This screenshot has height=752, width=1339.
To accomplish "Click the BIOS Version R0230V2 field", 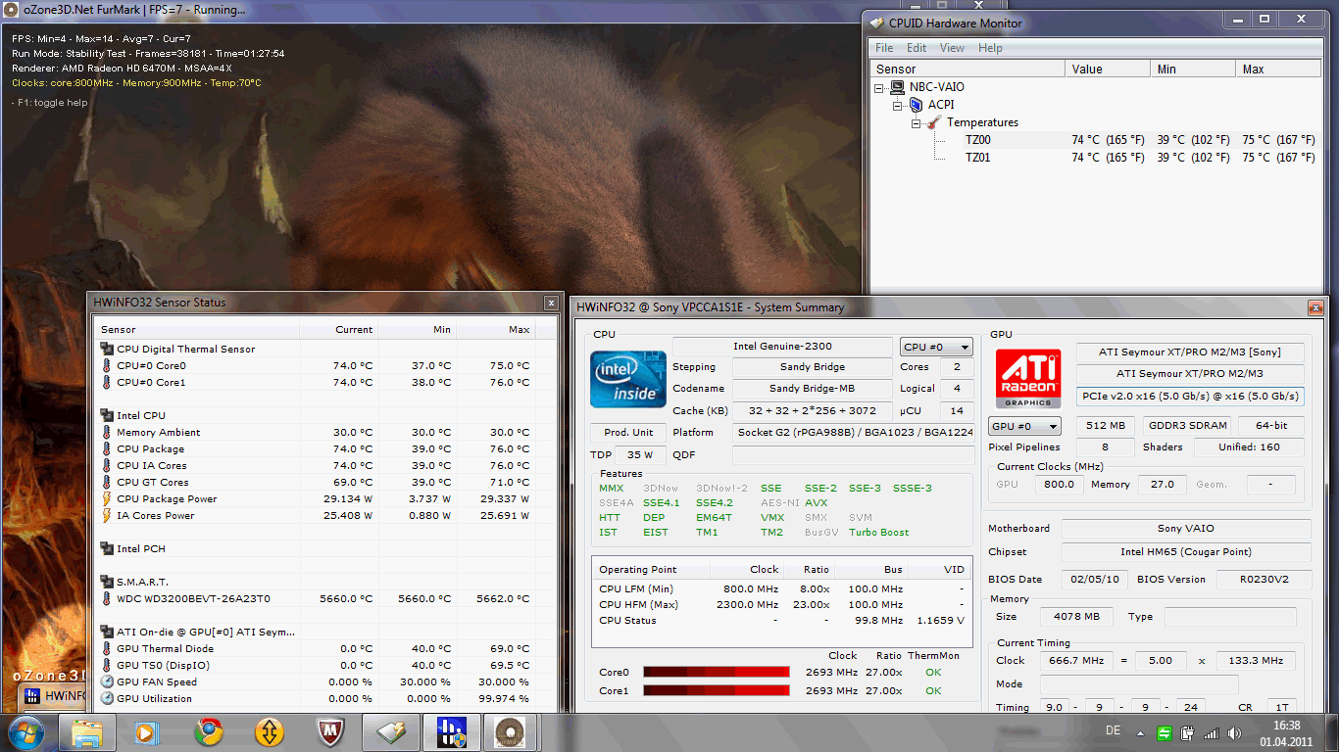I will click(1264, 580).
